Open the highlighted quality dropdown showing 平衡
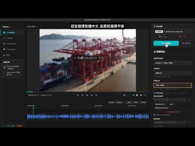This screenshot has width=195, height=146. click(173, 85)
